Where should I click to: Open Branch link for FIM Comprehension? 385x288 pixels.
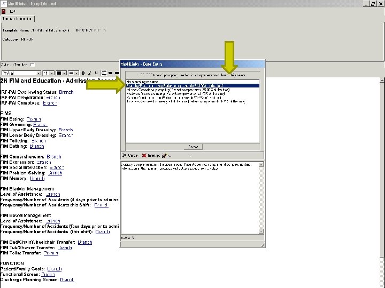point(54,156)
